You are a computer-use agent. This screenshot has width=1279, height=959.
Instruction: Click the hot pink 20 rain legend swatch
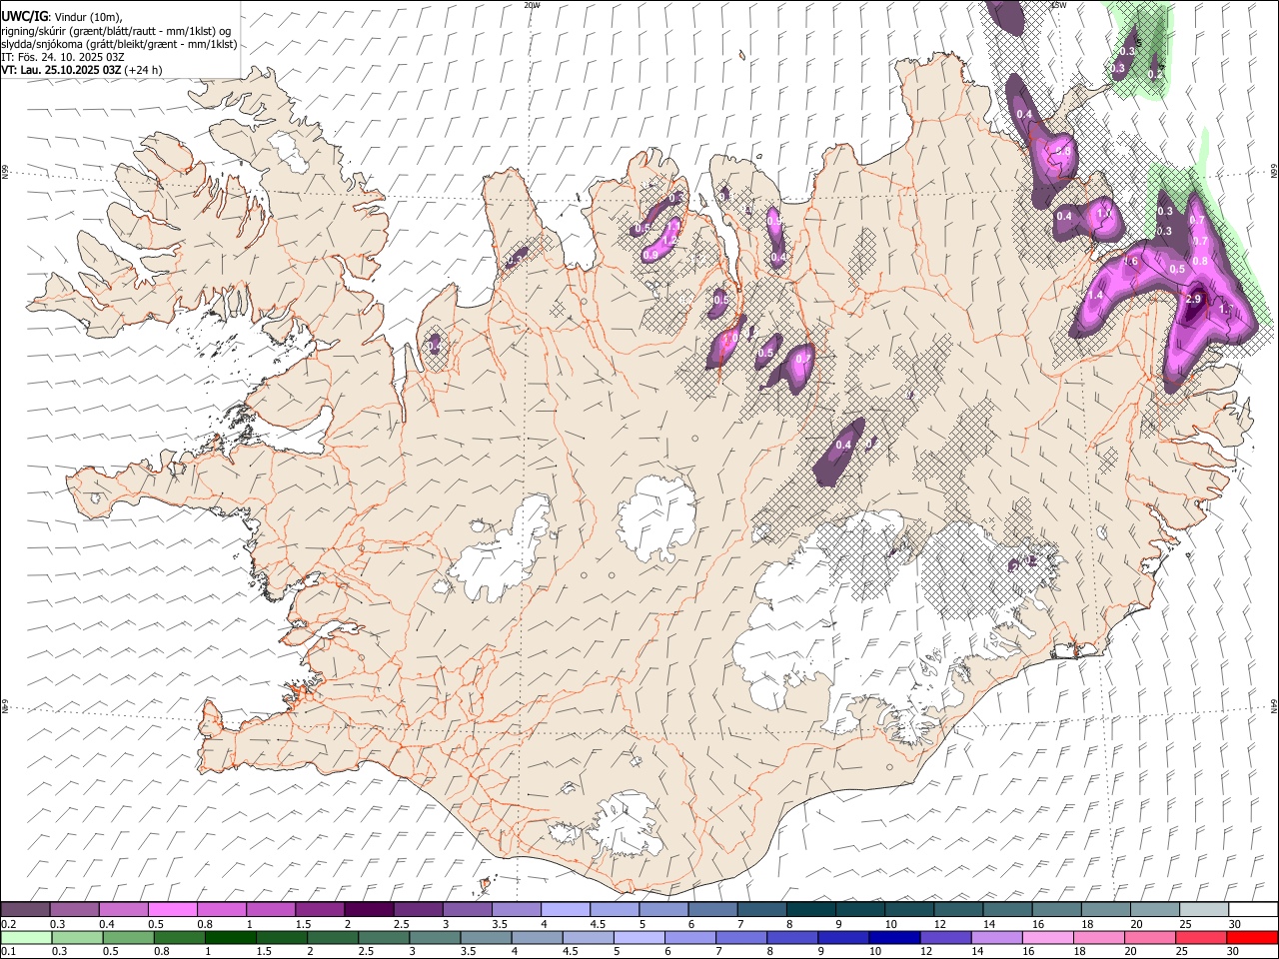(x=1148, y=938)
